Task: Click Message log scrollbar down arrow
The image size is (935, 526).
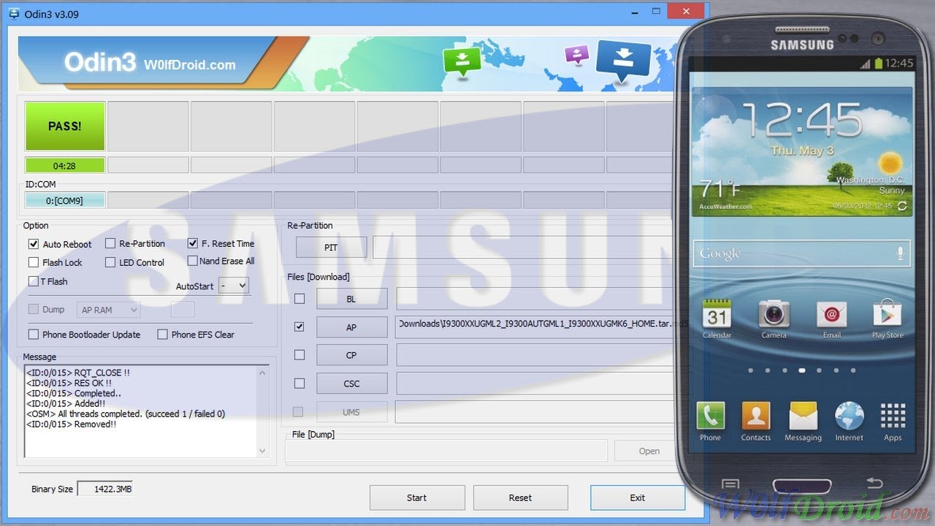Action: 263,451
